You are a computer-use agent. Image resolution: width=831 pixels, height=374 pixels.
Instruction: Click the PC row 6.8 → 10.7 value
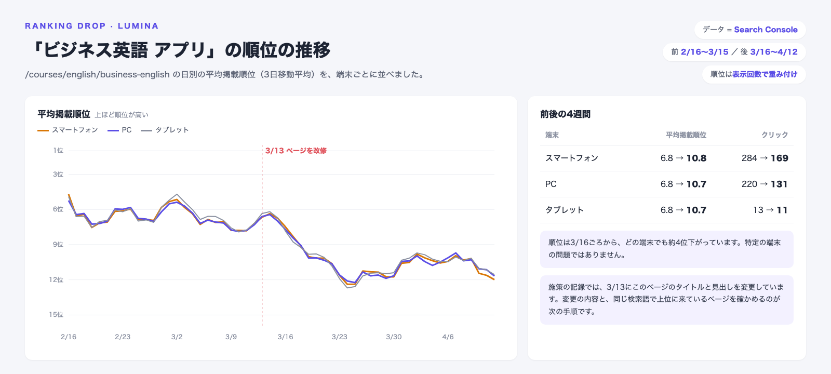coord(683,184)
